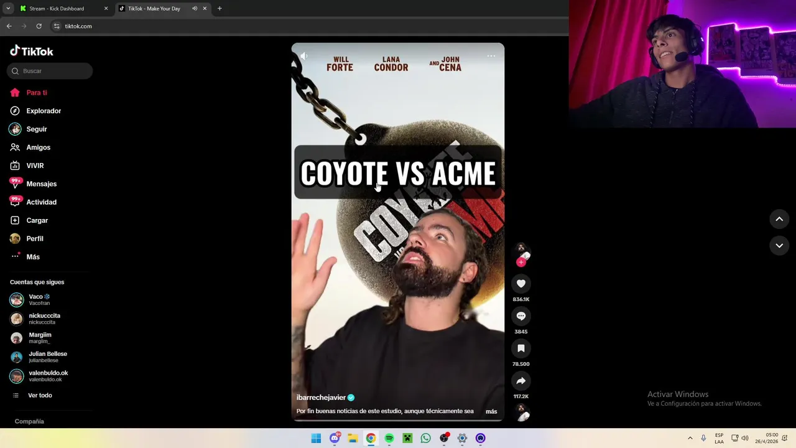Image resolution: width=796 pixels, height=448 pixels.
Task: Pause the Coyote vs Acme video
Action: pyautogui.click(x=398, y=232)
